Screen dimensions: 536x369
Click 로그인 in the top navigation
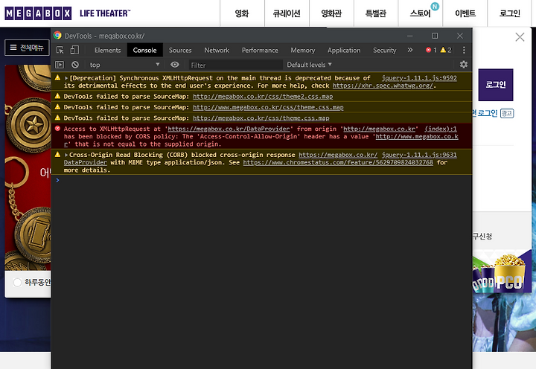pyautogui.click(x=510, y=13)
